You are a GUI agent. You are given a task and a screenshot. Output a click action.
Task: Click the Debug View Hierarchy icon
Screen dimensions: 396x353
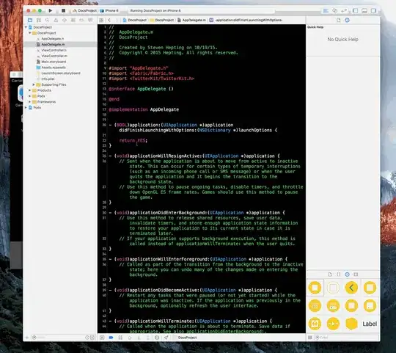[157, 338]
